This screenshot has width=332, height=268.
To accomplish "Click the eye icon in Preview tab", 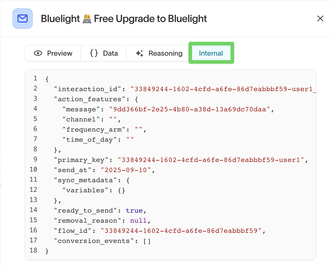I will (x=38, y=53).
